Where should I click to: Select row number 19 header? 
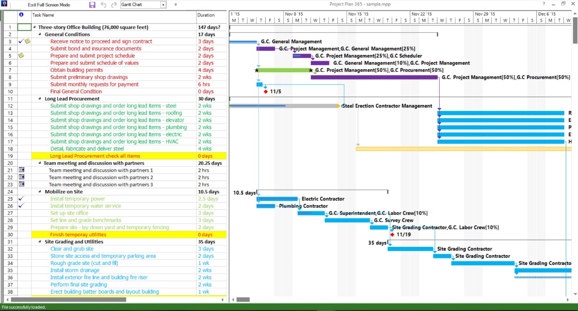pyautogui.click(x=10, y=156)
